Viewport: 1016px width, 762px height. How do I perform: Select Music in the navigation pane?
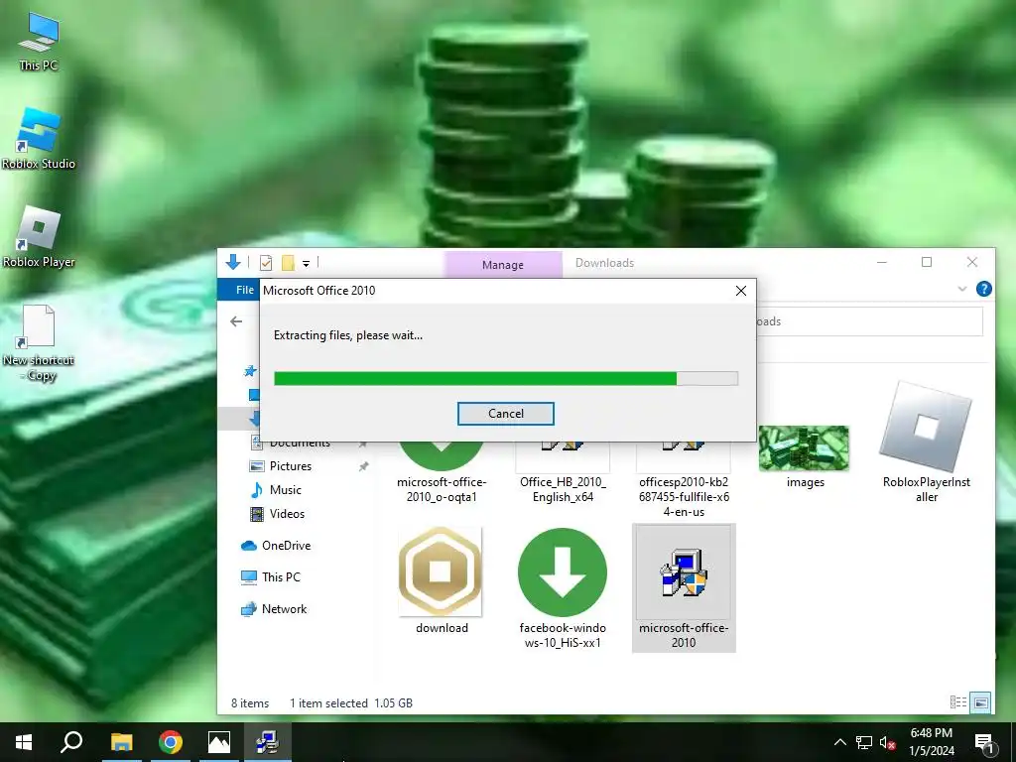[285, 490]
